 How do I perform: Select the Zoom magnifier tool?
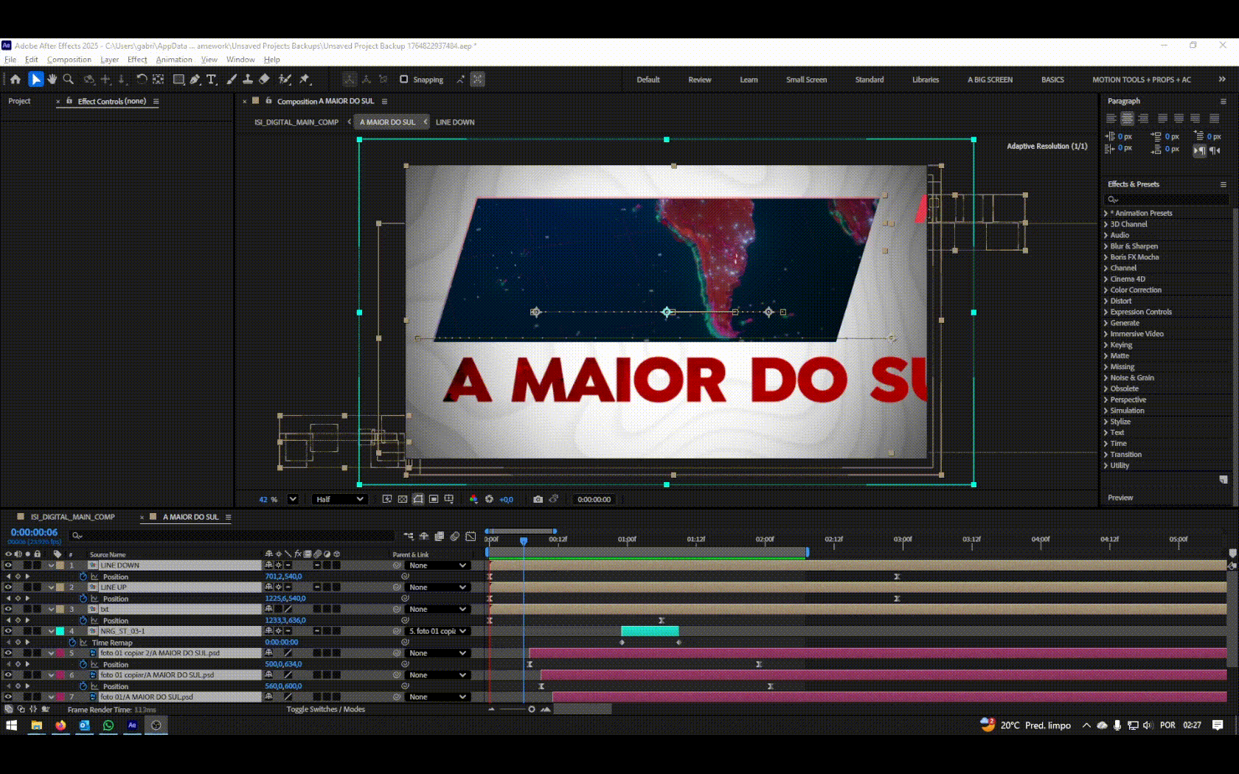[69, 79]
